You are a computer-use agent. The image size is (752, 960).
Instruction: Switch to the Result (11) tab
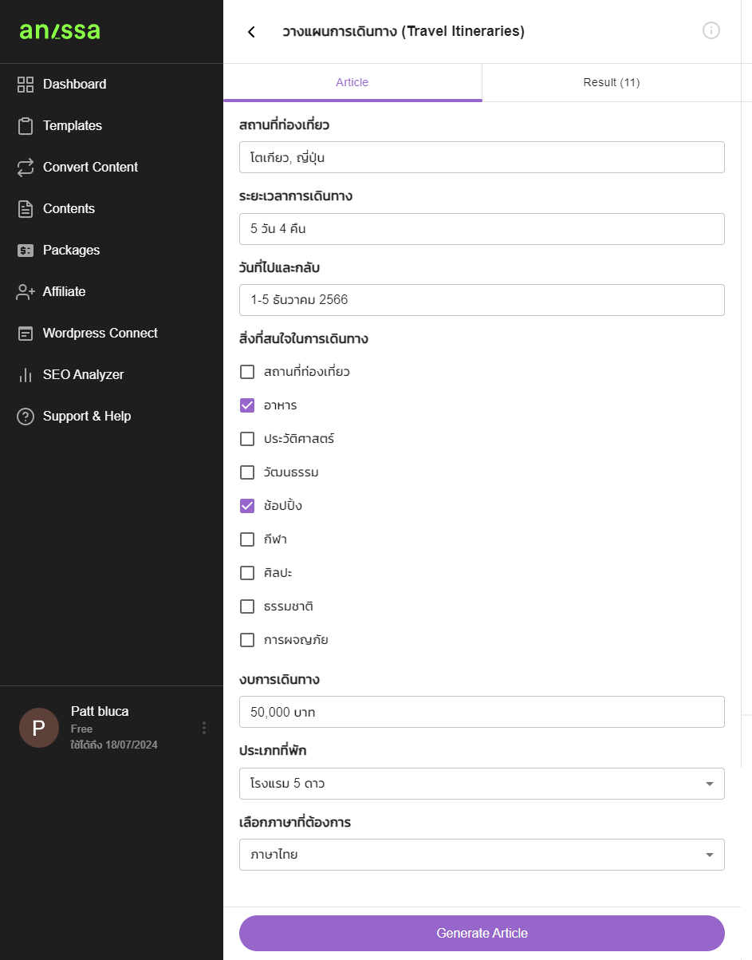(612, 82)
